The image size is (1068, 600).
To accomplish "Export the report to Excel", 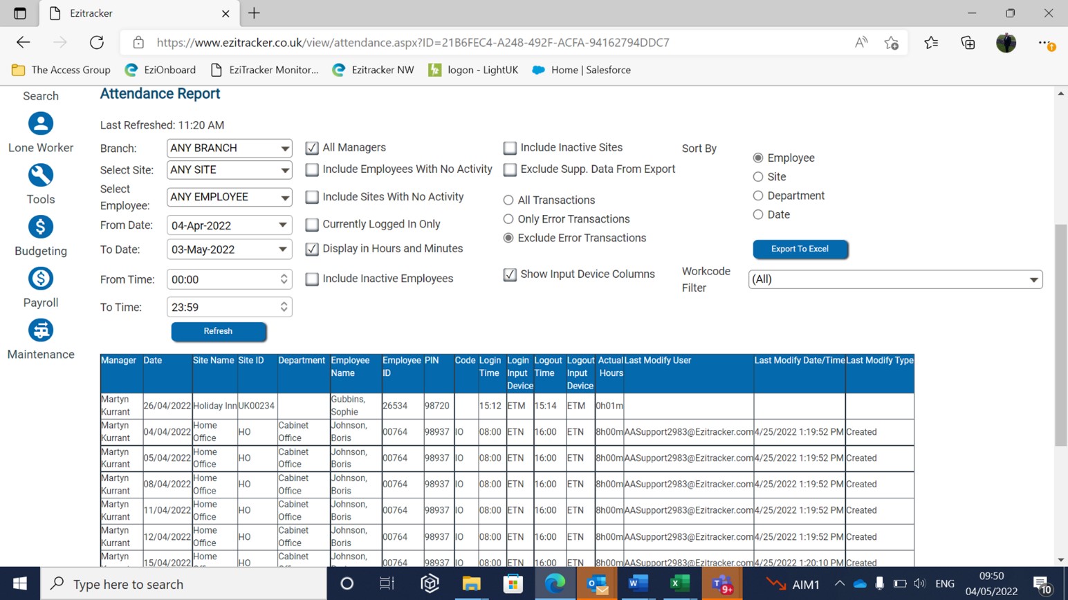I will tap(800, 249).
